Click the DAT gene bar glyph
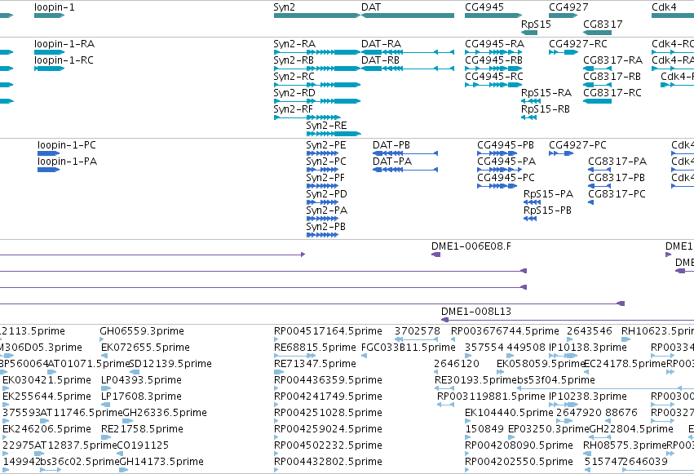The height and width of the screenshot is (474, 694). click(x=408, y=16)
